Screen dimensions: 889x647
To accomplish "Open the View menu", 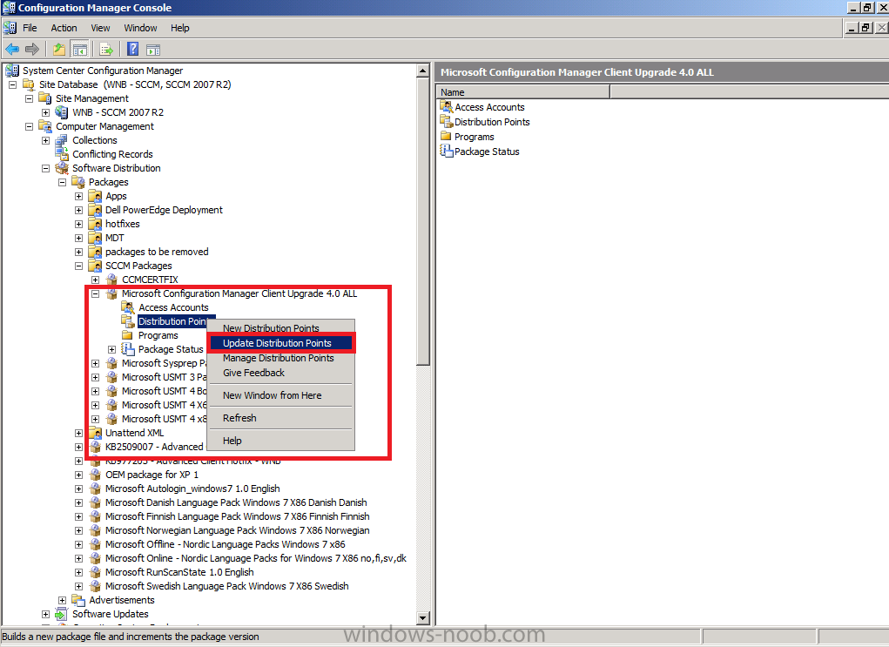I will coord(100,28).
